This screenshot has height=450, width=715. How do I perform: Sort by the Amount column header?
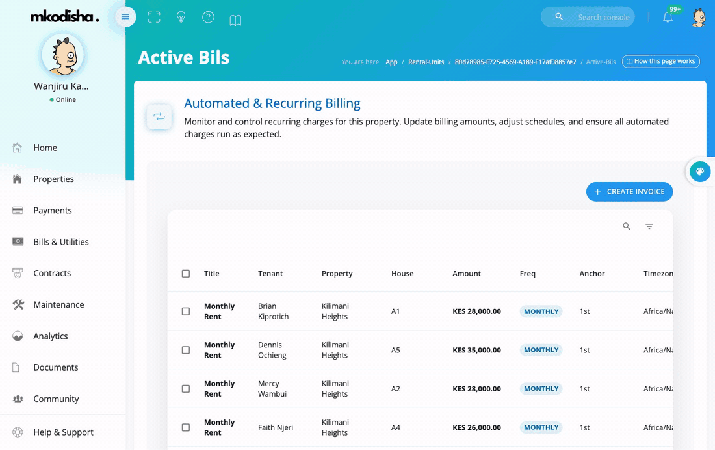coord(467,274)
